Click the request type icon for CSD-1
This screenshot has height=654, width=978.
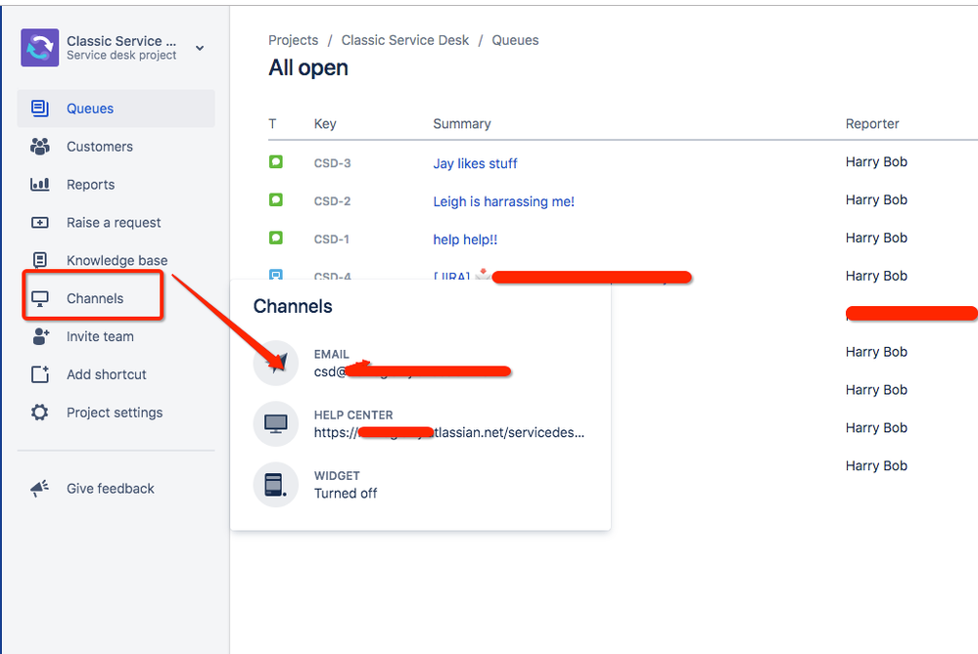point(276,238)
